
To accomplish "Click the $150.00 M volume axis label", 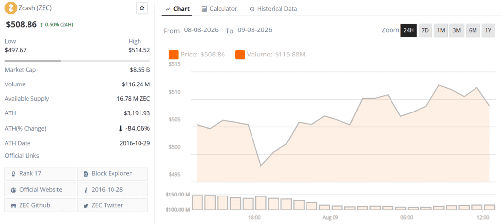I will pyautogui.click(x=177, y=195).
